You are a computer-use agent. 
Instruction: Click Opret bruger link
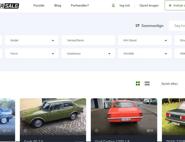tap(149, 5)
